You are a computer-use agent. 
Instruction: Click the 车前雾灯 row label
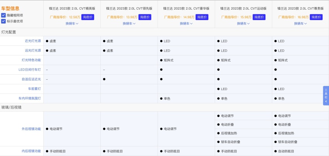tap(34, 89)
